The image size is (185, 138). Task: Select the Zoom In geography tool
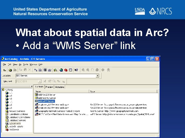tap(83, 70)
